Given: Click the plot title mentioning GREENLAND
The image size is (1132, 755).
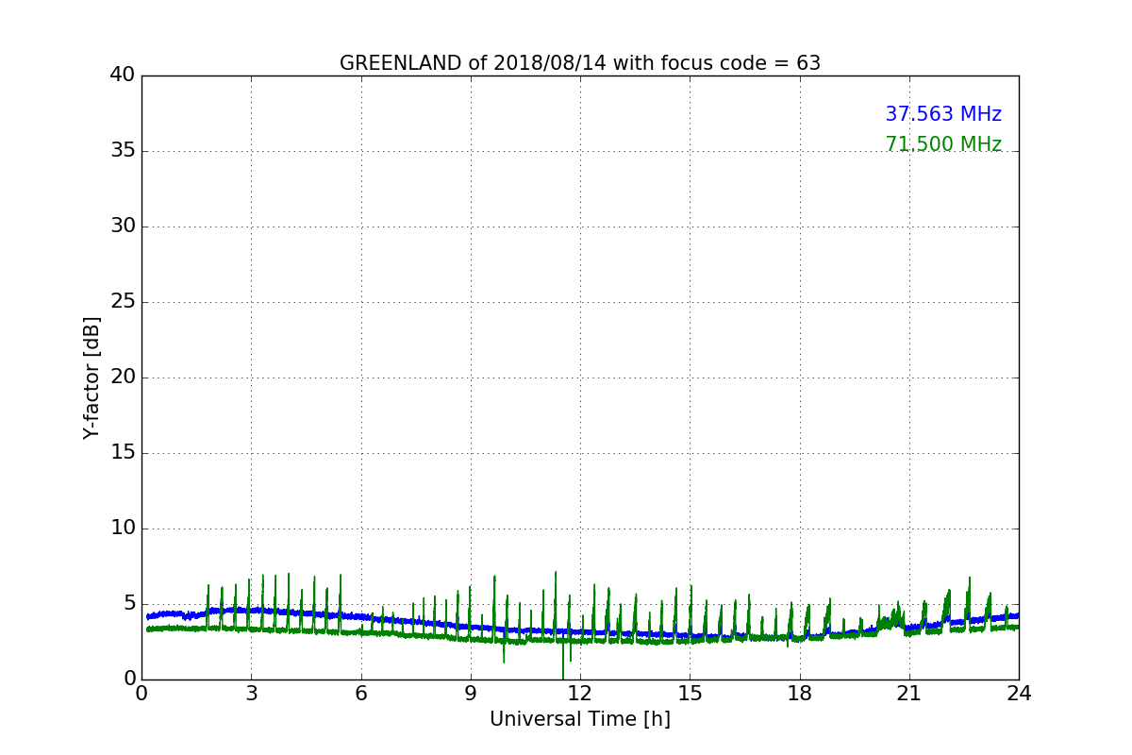Looking at the screenshot, I should 579,63.
